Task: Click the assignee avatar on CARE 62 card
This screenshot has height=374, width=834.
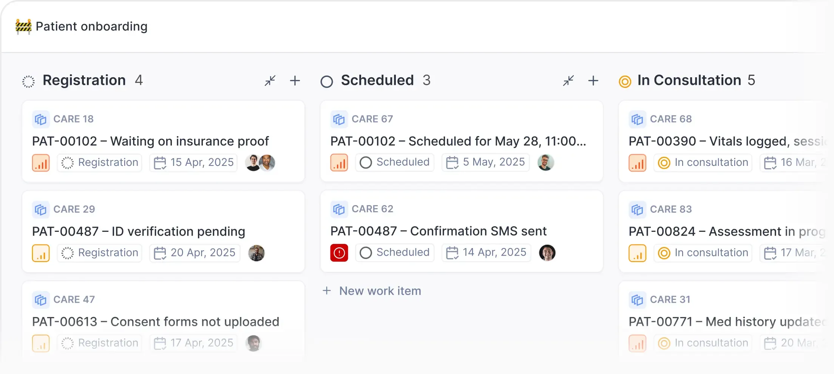Action: (x=547, y=253)
